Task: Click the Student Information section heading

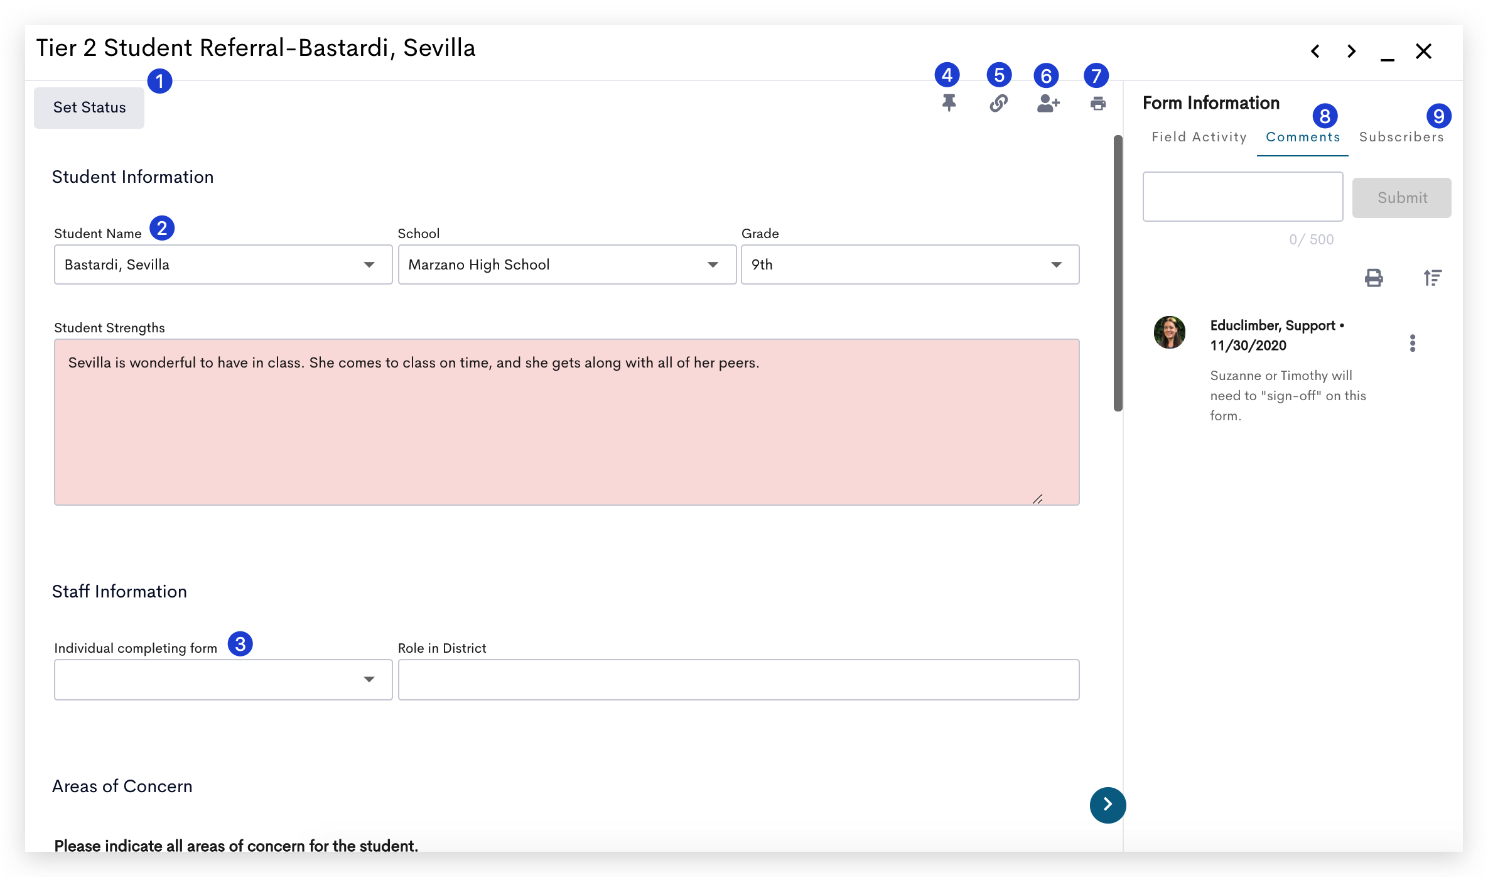Action: [x=132, y=177]
